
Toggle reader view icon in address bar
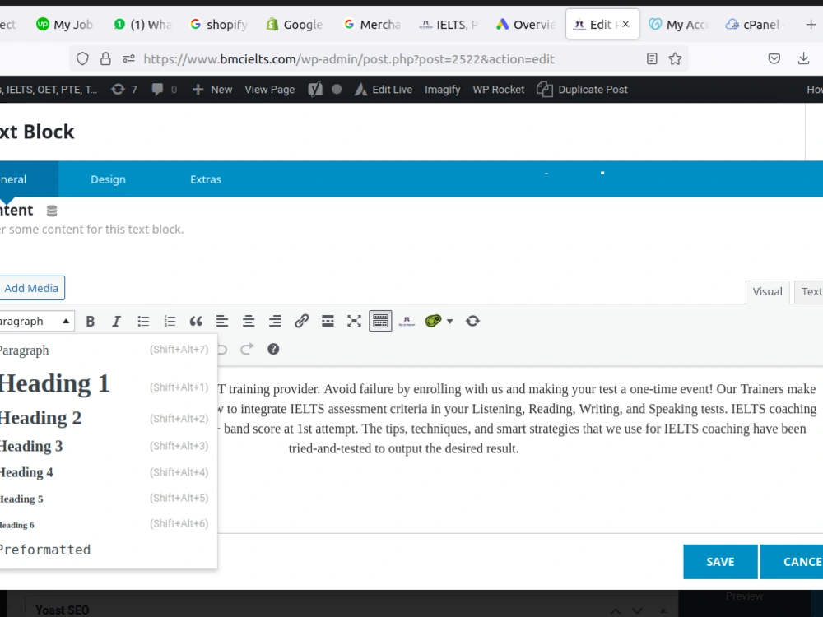pos(652,58)
